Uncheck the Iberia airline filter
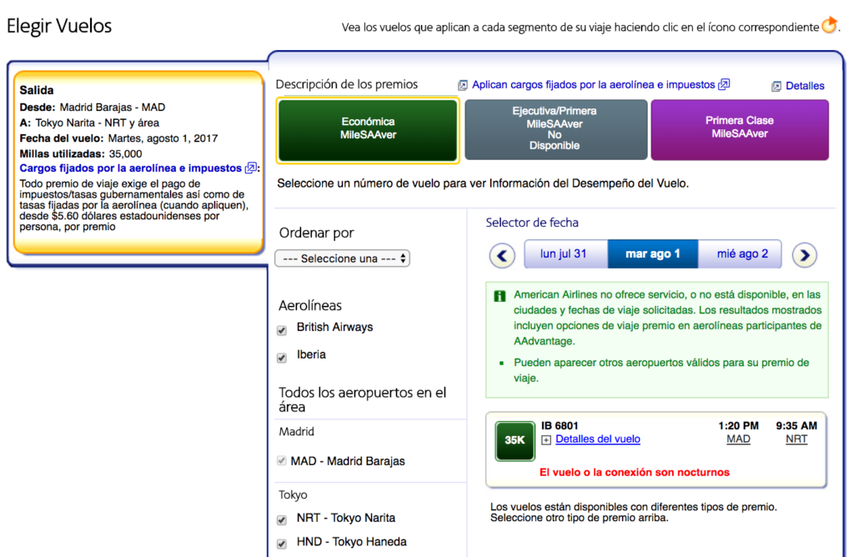Image resolution: width=854 pixels, height=557 pixels. (282, 357)
